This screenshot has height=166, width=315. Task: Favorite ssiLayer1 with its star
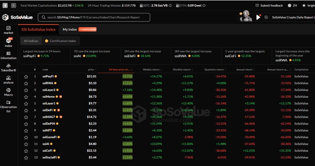[x=26, y=104]
